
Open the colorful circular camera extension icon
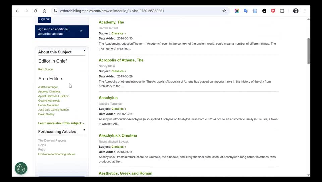point(237,11)
